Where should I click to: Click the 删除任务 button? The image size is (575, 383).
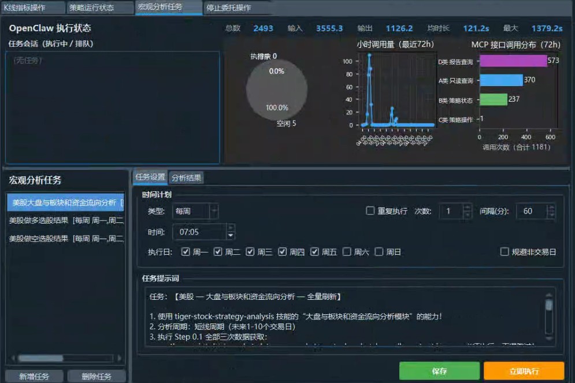point(97,377)
